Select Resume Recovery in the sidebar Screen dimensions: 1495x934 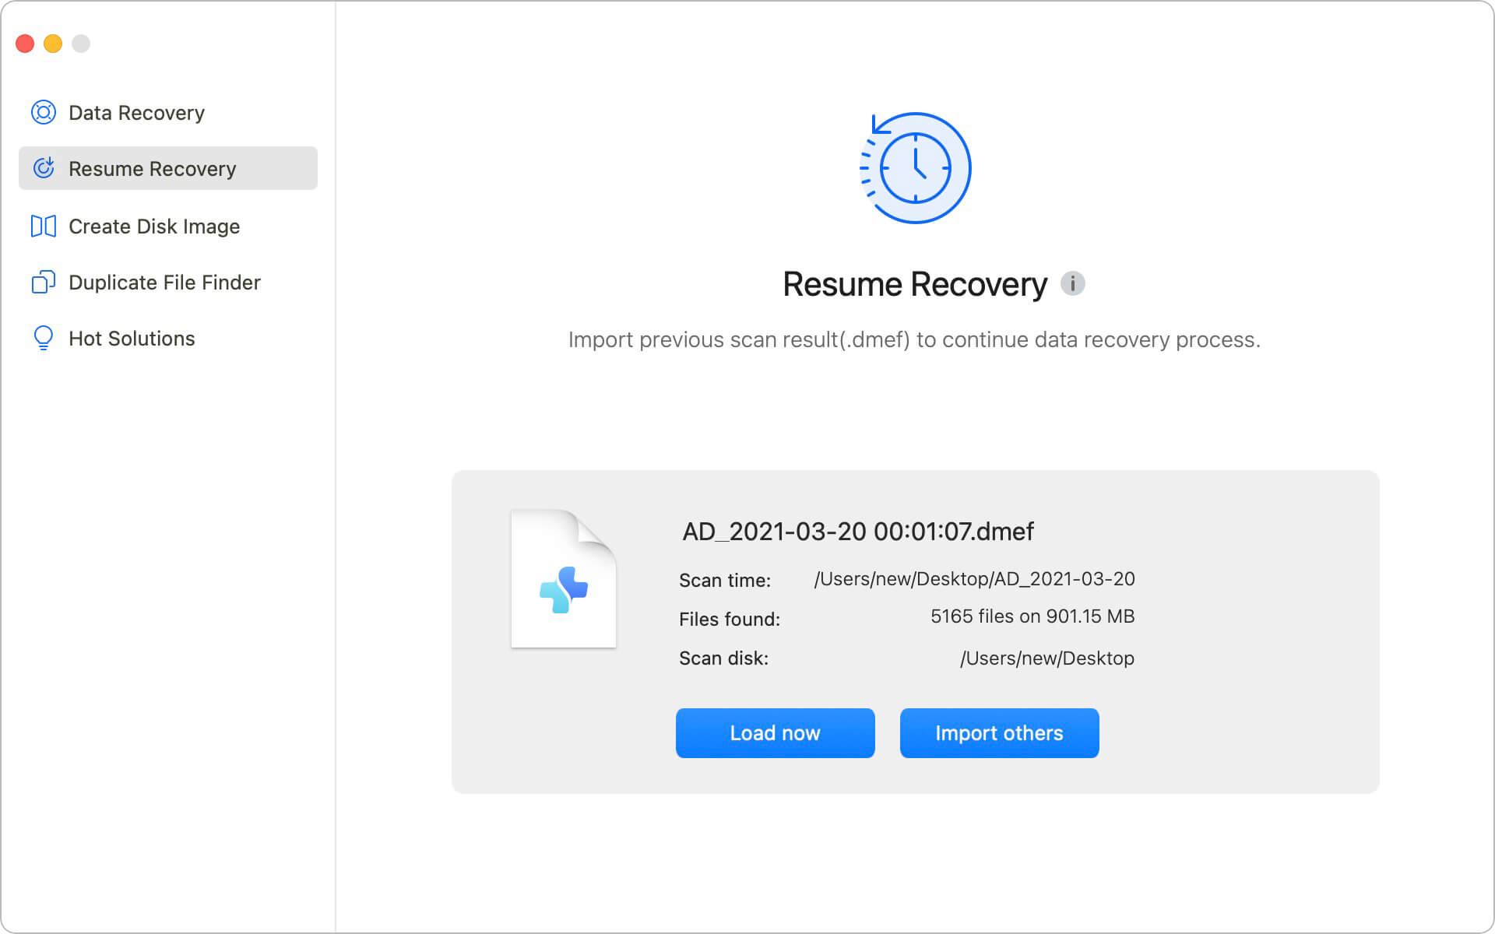(x=168, y=168)
